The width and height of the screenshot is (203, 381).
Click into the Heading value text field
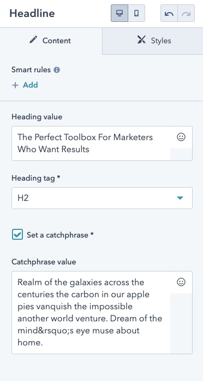(x=91, y=143)
